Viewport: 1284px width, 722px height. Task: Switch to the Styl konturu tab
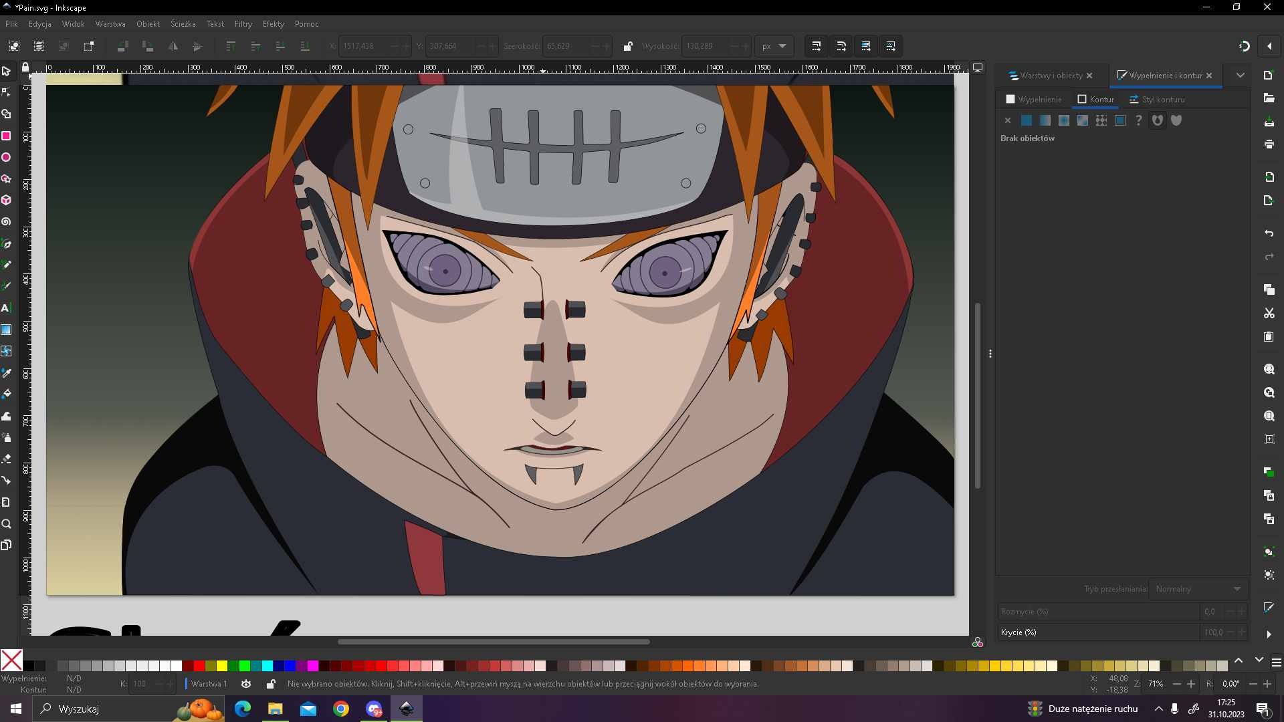point(1157,100)
